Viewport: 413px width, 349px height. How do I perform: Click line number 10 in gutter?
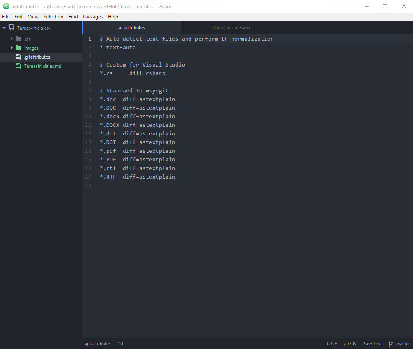click(88, 117)
